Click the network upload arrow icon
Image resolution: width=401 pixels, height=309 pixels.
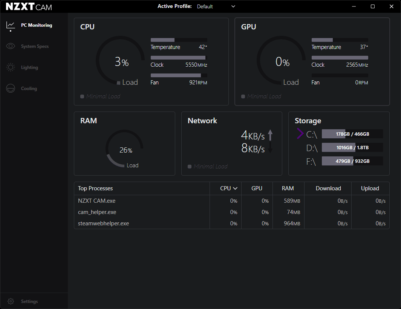click(x=270, y=135)
